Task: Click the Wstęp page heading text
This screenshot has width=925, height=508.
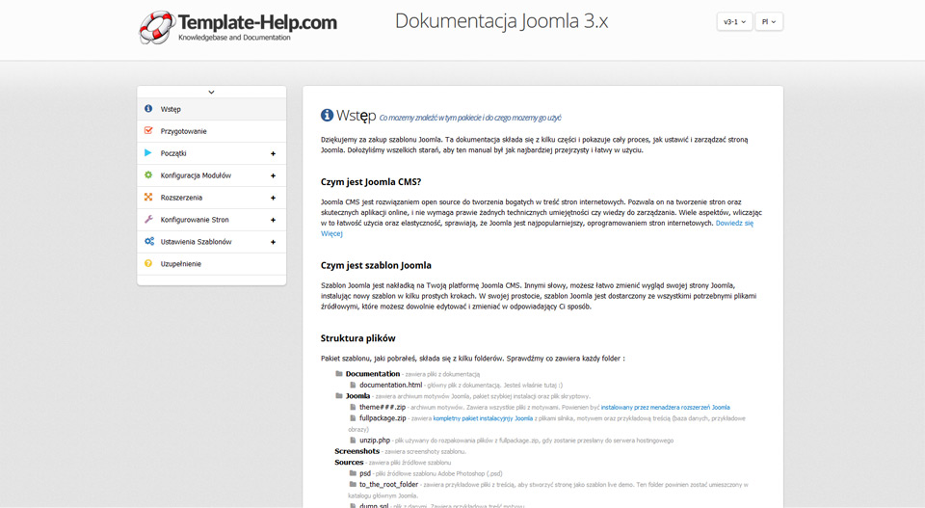Action: point(357,115)
